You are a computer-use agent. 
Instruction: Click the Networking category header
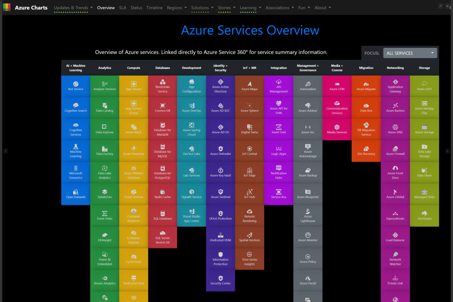tap(395, 68)
